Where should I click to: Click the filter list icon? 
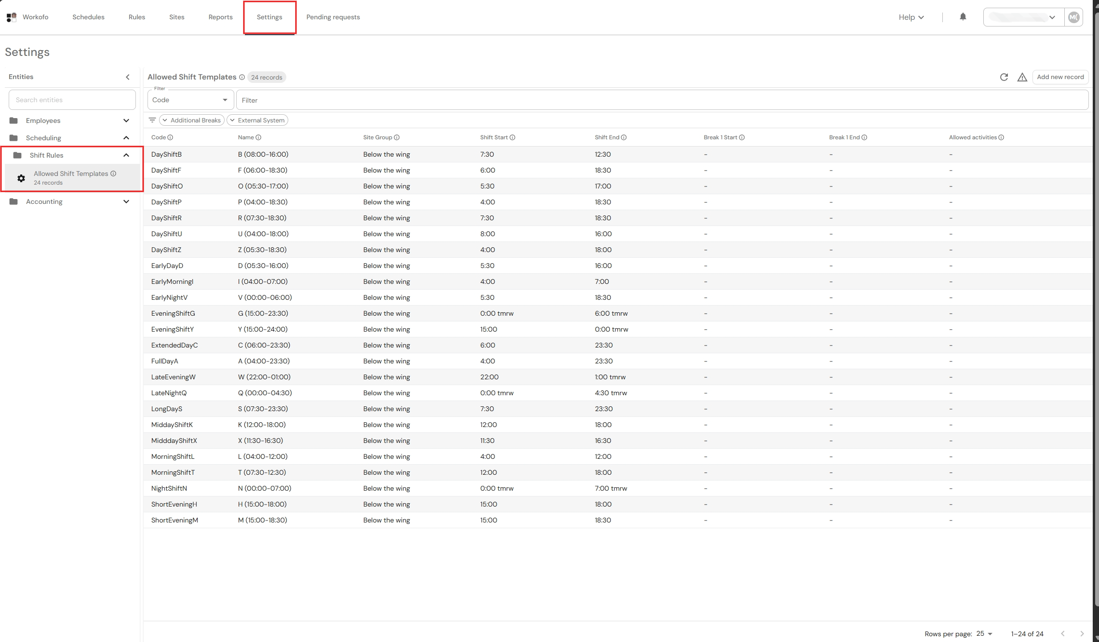click(x=152, y=120)
